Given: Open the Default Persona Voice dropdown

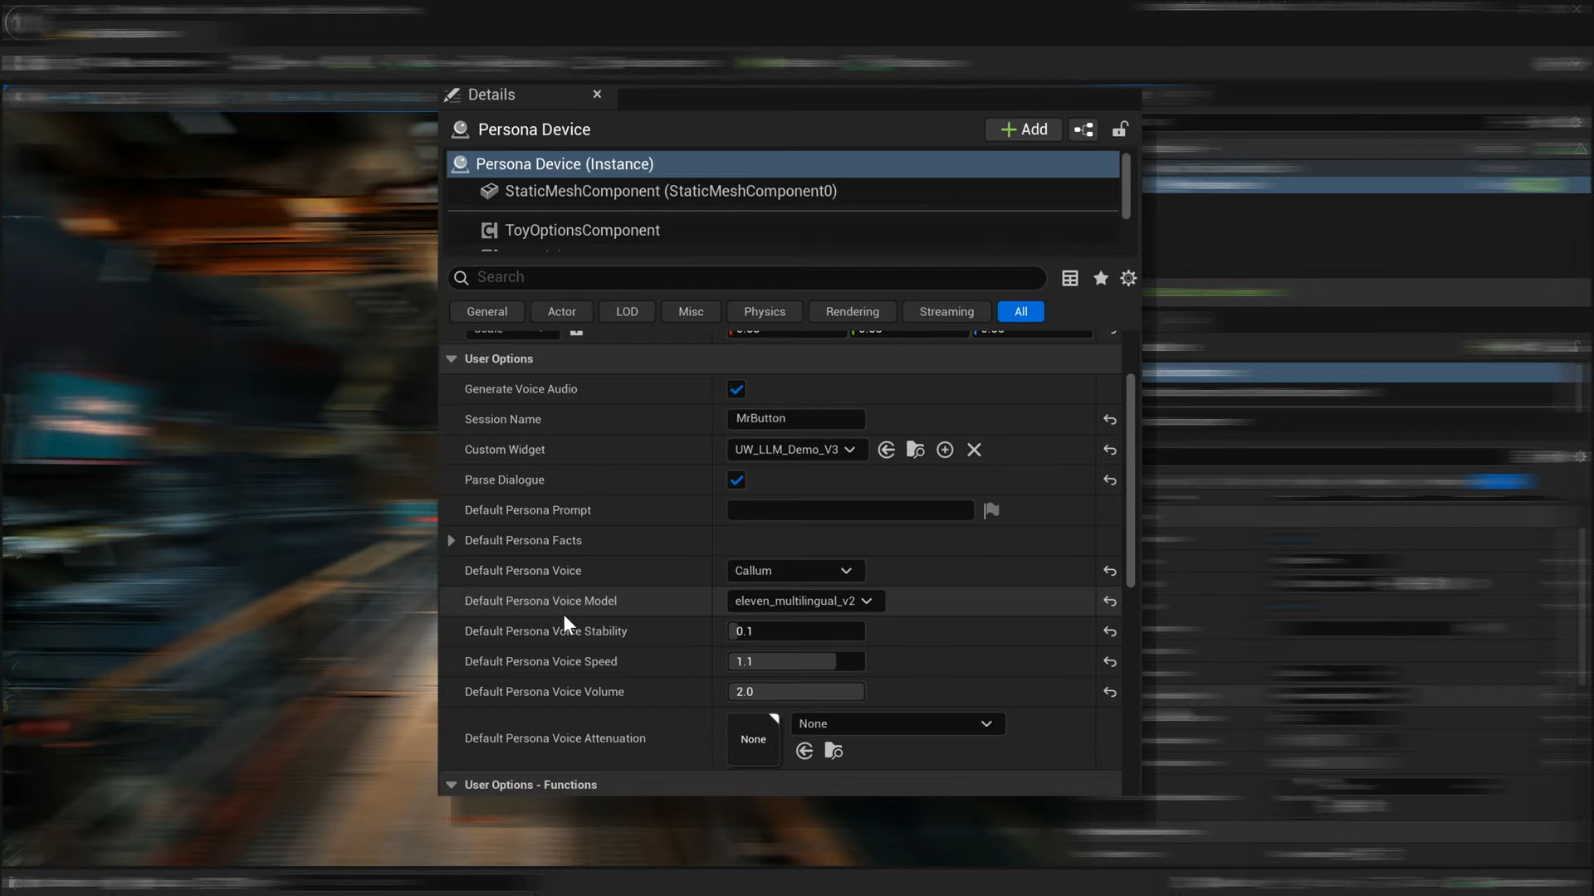Looking at the screenshot, I should pyautogui.click(x=795, y=571).
